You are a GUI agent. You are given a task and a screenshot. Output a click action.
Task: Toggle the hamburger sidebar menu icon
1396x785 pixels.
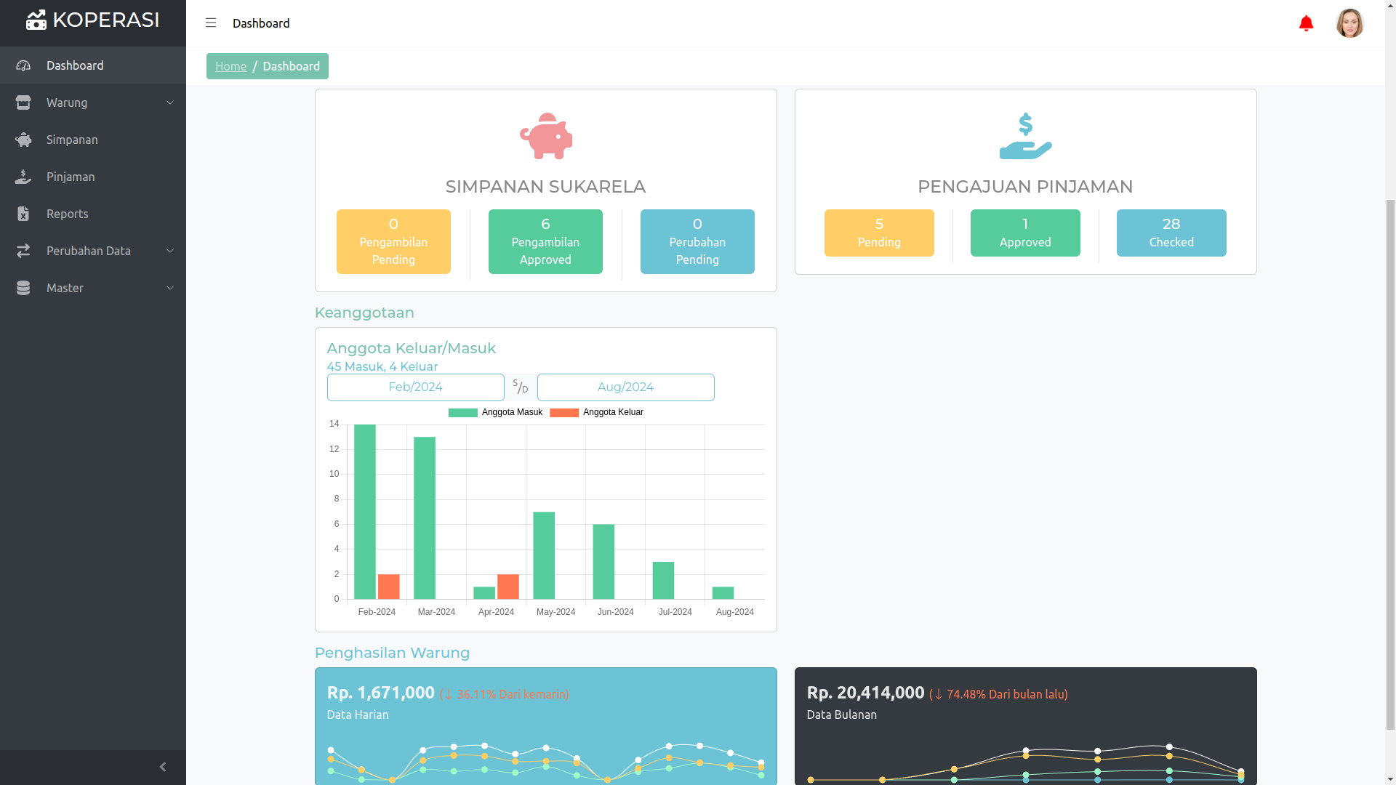coord(211,23)
